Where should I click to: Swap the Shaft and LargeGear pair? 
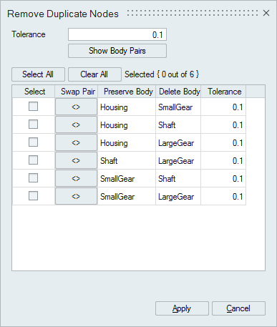tap(76, 160)
